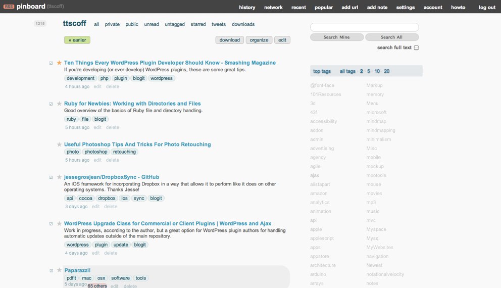Show the top tags list
Viewport: 501px width, 288px height.
[x=322, y=71]
